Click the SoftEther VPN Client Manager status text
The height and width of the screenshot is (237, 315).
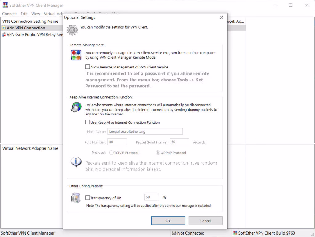coord(28,233)
